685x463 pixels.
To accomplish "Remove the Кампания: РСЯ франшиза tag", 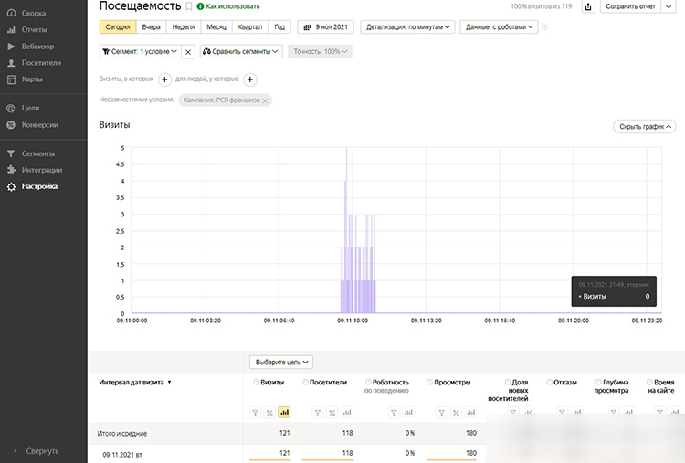I will pos(265,100).
